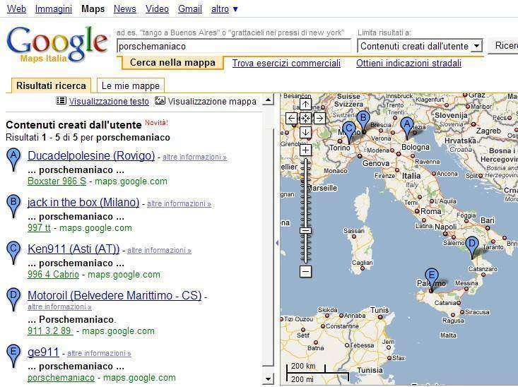The width and height of the screenshot is (518, 387).
Task: Select the 'Cerca nella mappa' tab
Action: pyautogui.click(x=172, y=63)
